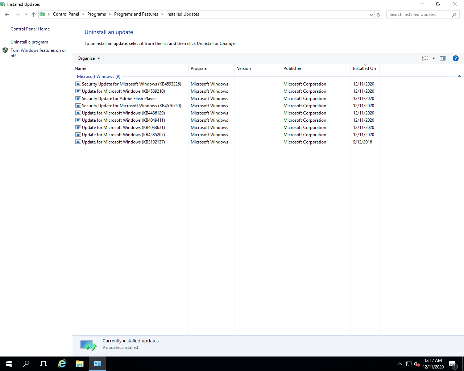This screenshot has height=371, width=464.
Task: Click the search magnifier icon
Action: pyautogui.click(x=454, y=14)
